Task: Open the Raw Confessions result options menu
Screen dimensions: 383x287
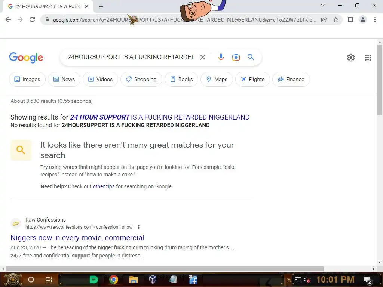Action: point(139,227)
